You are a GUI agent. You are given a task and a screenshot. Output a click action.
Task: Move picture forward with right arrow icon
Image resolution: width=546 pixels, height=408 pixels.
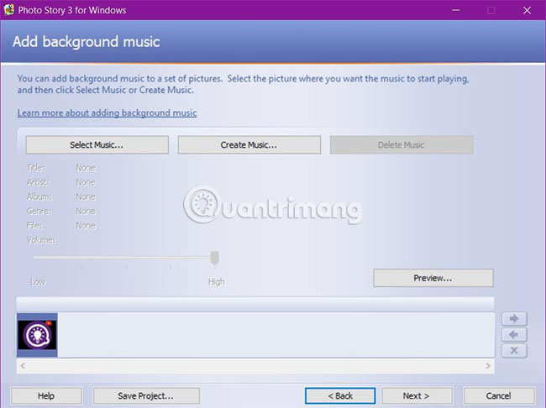(x=514, y=318)
